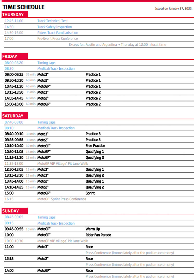Click Sunday 'Medical/Track Inspection' entry
Viewport: 194px width, 278px height.
pyautogui.click(x=56, y=223)
